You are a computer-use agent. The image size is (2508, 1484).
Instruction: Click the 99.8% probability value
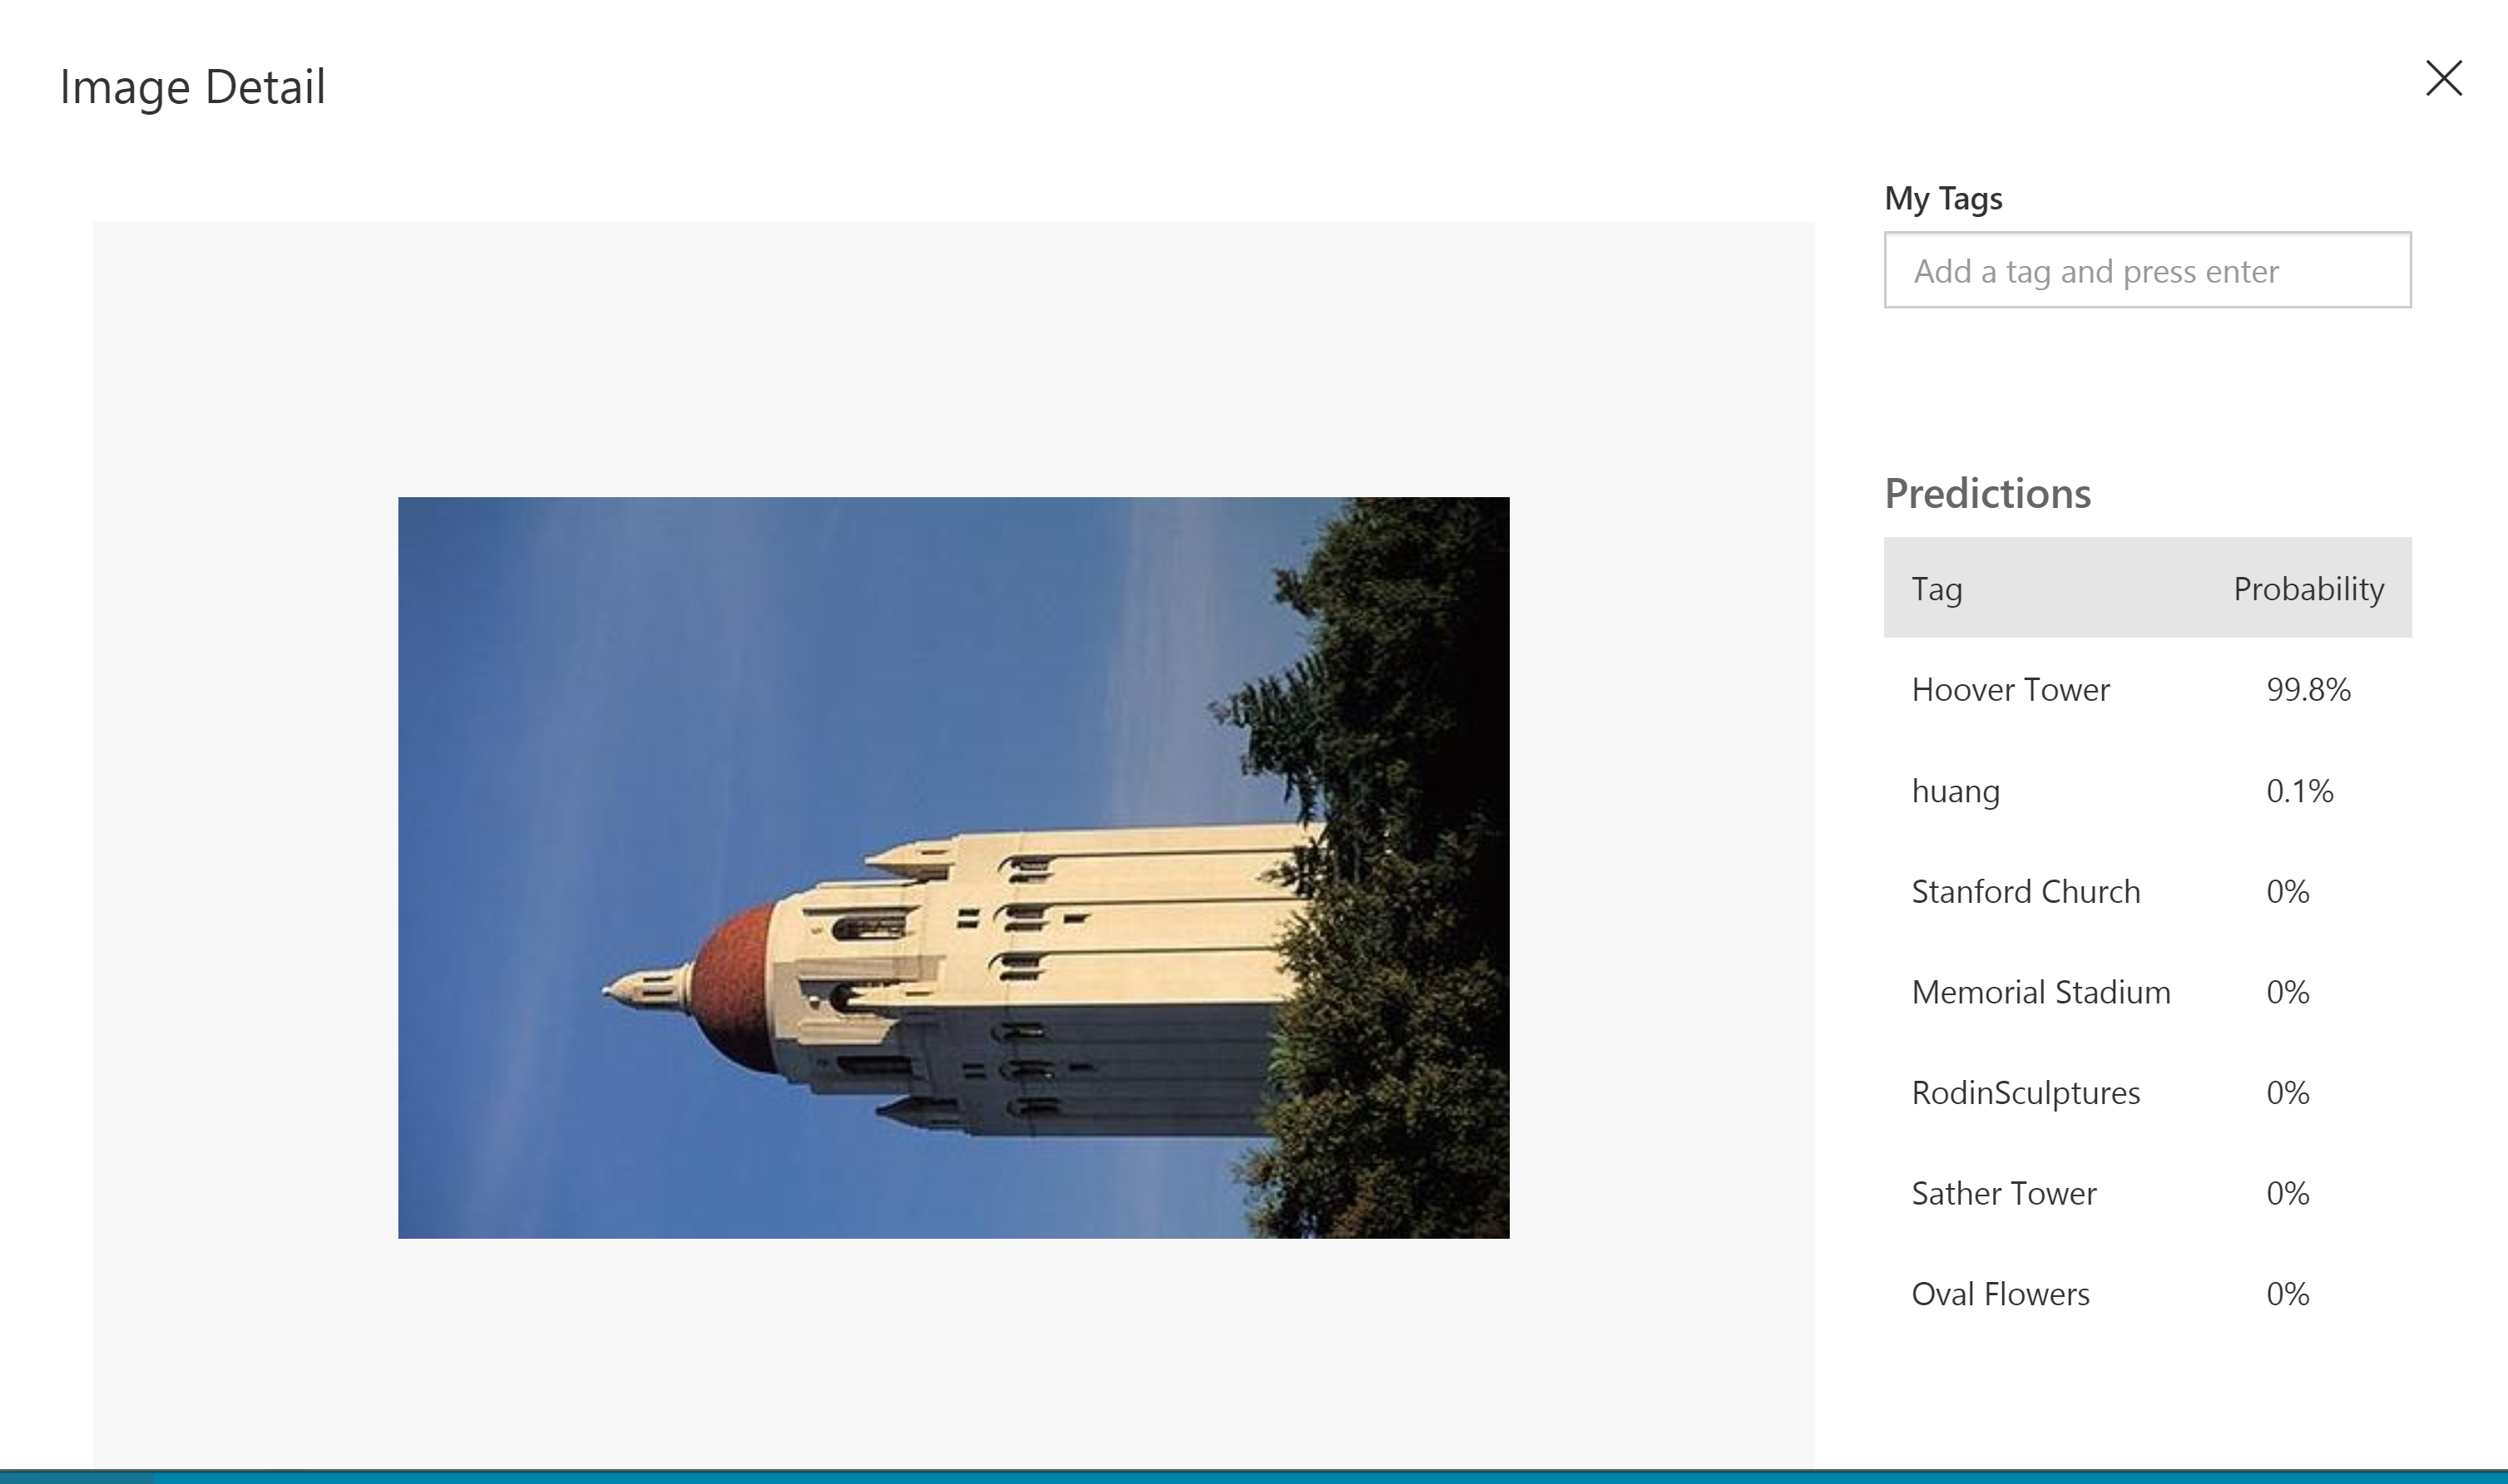(2308, 689)
